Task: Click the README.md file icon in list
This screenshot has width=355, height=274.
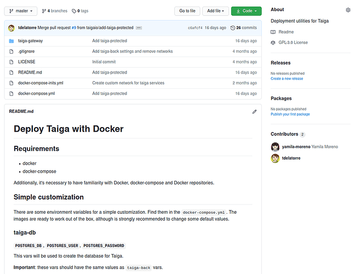Action: (12, 72)
